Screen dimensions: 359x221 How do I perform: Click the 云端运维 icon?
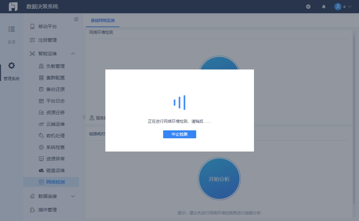tap(41, 124)
